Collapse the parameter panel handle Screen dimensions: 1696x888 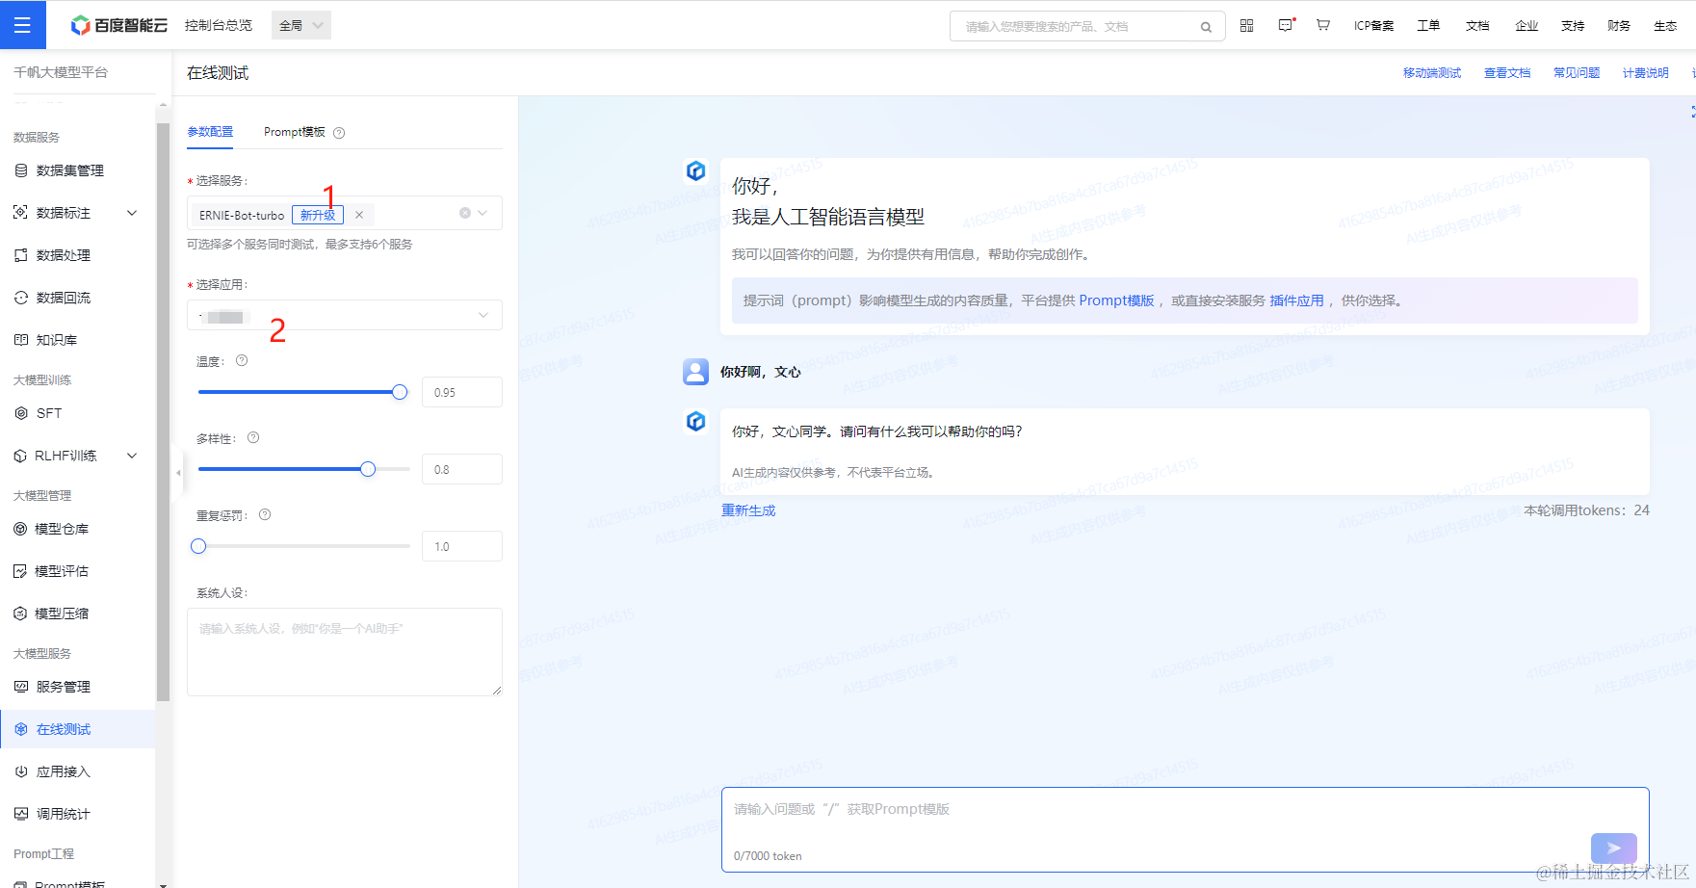tap(178, 473)
